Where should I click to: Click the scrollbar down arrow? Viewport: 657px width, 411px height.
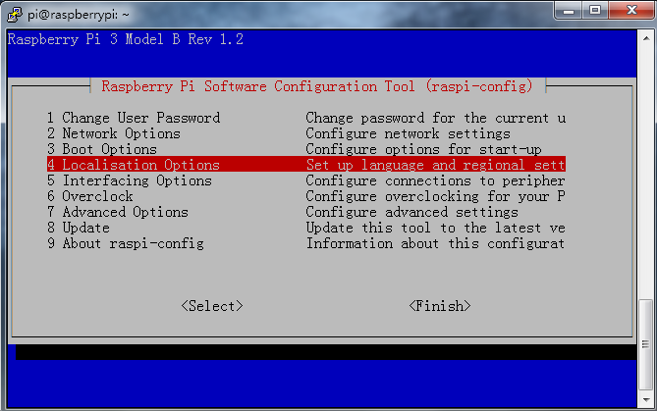[x=646, y=400]
